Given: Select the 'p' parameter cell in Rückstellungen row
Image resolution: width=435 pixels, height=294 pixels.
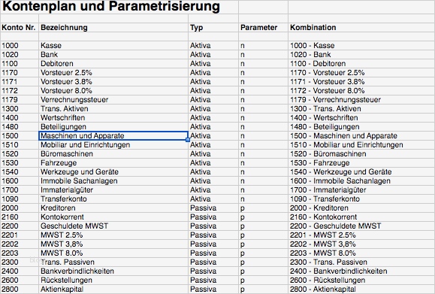Looking at the screenshot, I should point(263,280).
